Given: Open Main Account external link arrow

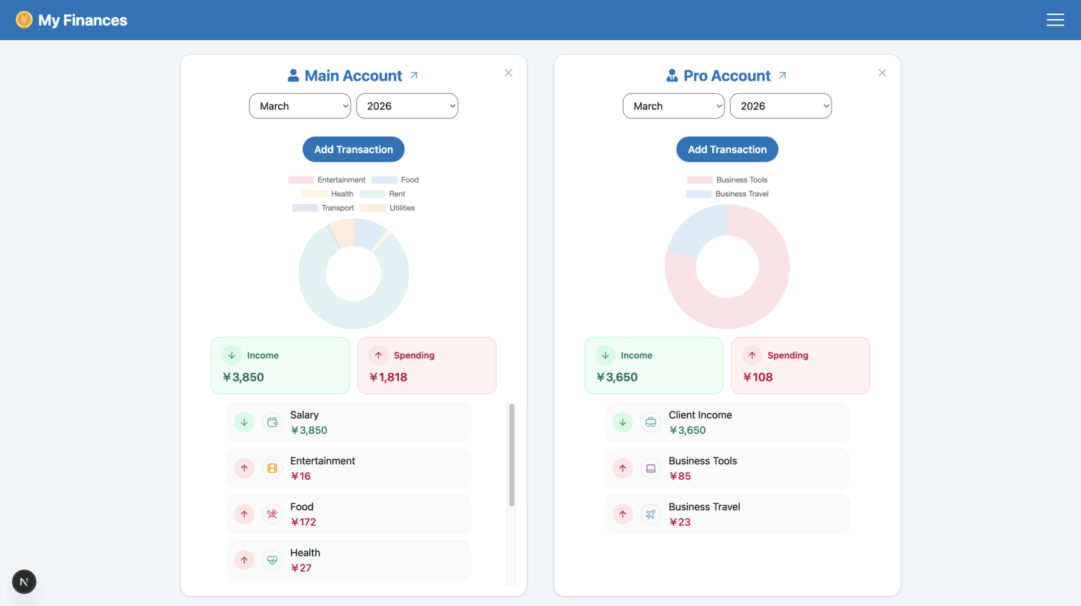Looking at the screenshot, I should click(x=414, y=75).
